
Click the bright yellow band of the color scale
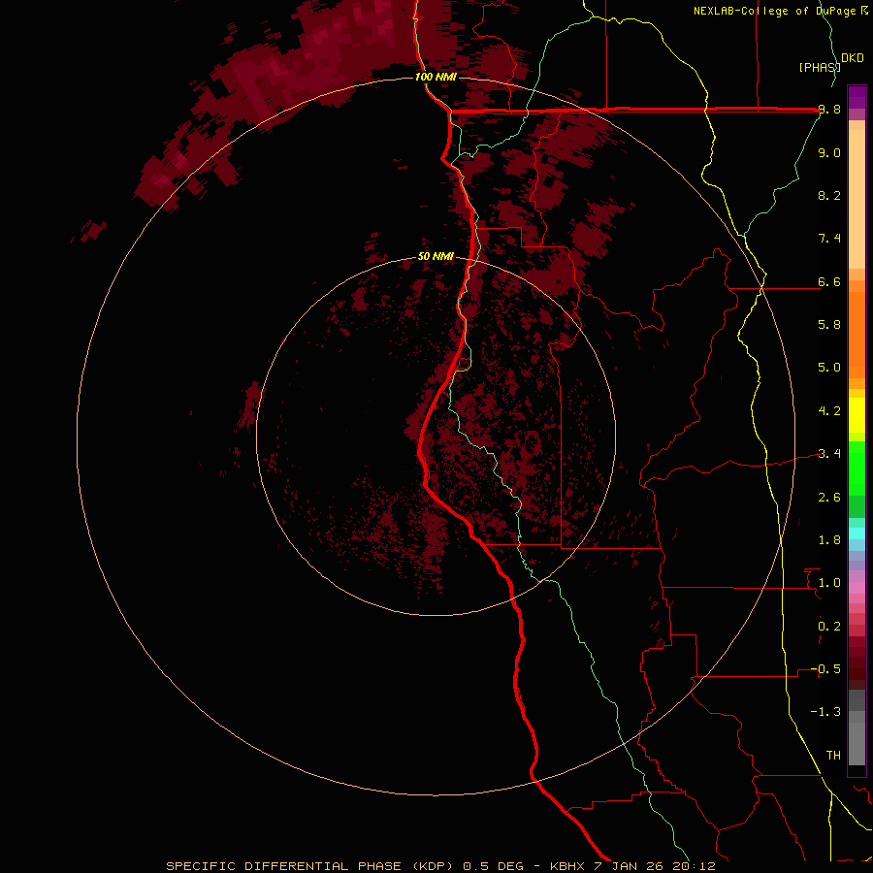tap(857, 415)
